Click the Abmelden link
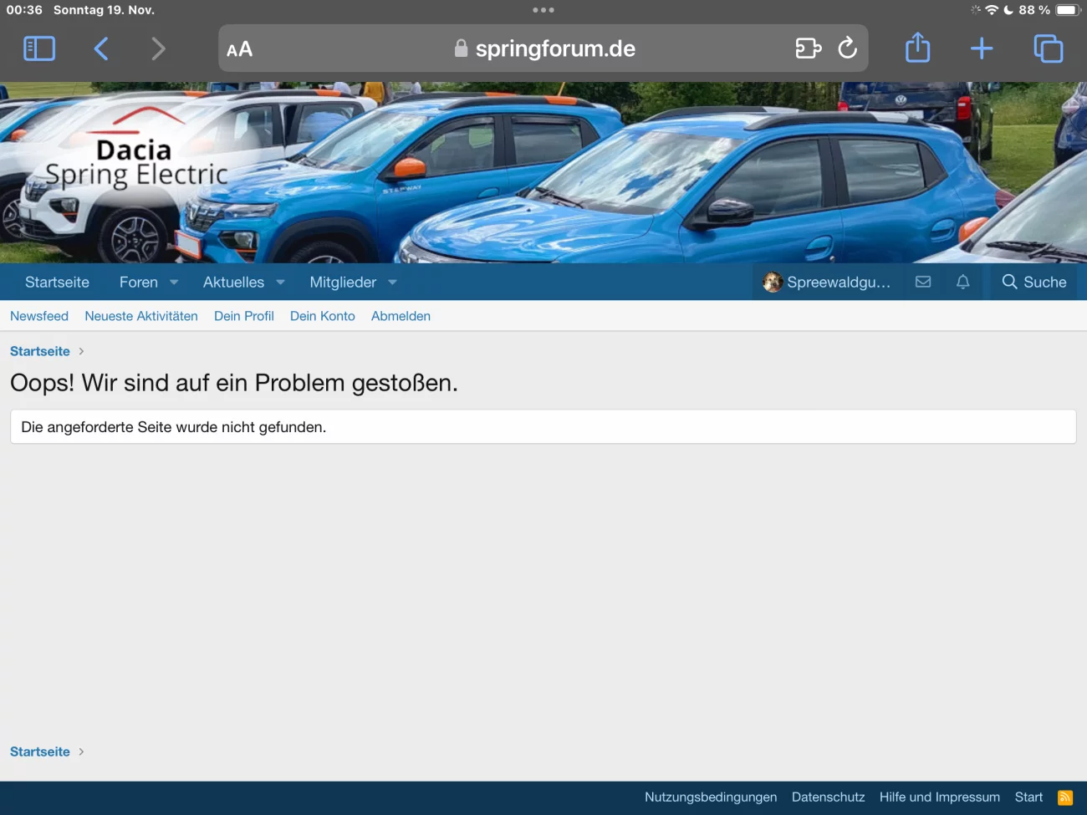This screenshot has width=1087, height=815. point(401,316)
